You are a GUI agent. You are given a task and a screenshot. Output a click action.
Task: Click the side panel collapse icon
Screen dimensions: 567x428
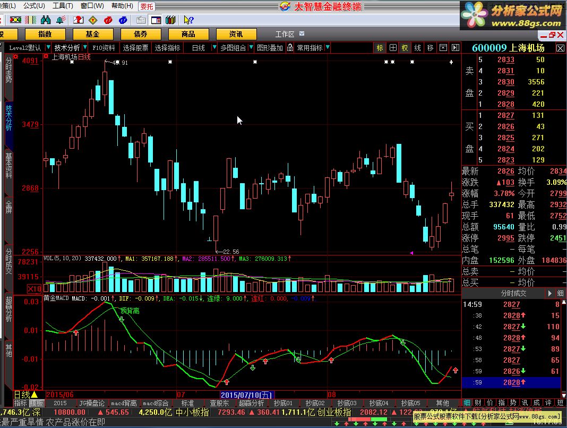pyautogui.click(x=456, y=48)
